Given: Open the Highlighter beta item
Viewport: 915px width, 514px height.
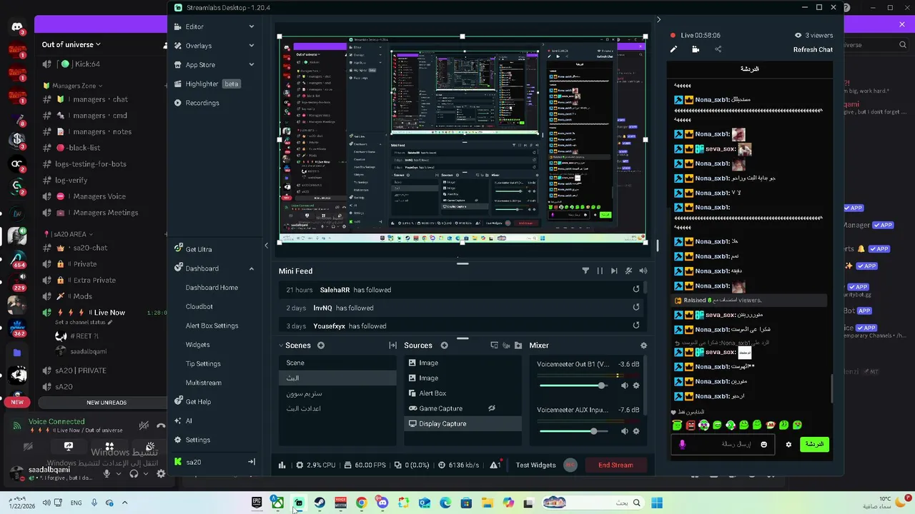Looking at the screenshot, I should [x=207, y=84].
